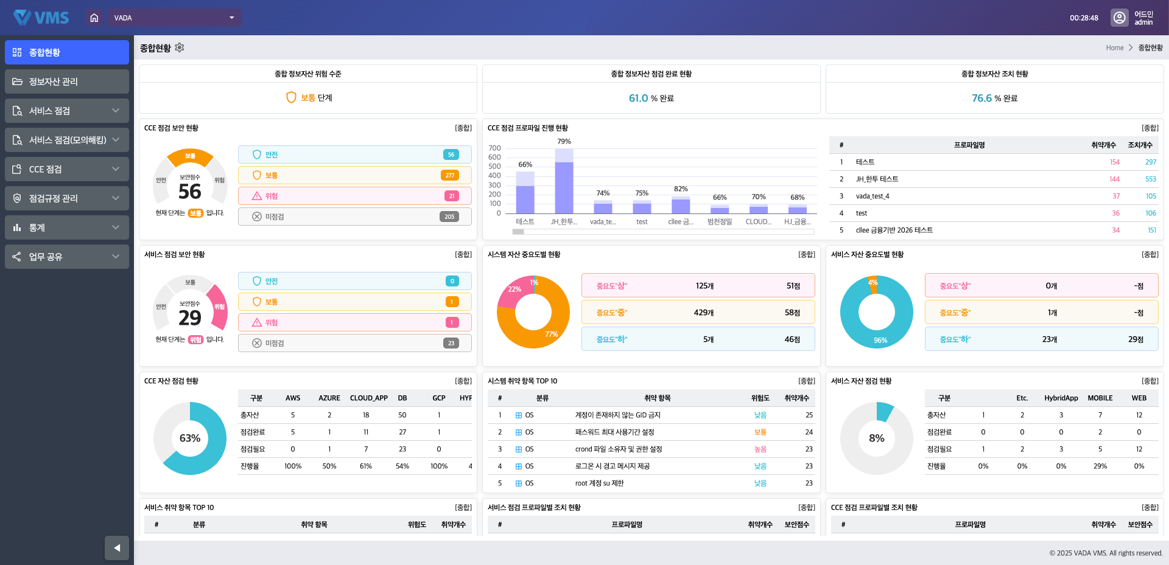
Task: Select the 위험 row showing 21 in CCE panel
Action: coord(355,196)
